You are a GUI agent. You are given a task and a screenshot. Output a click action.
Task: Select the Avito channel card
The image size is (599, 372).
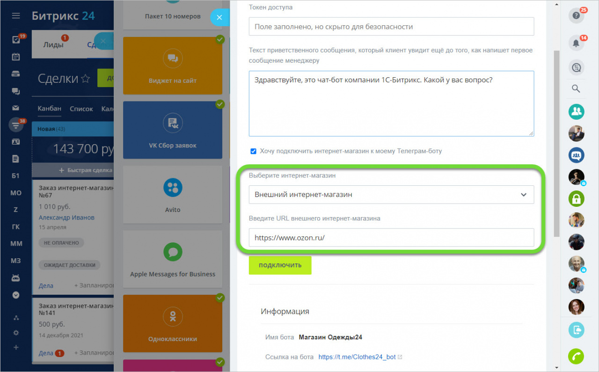tap(173, 195)
